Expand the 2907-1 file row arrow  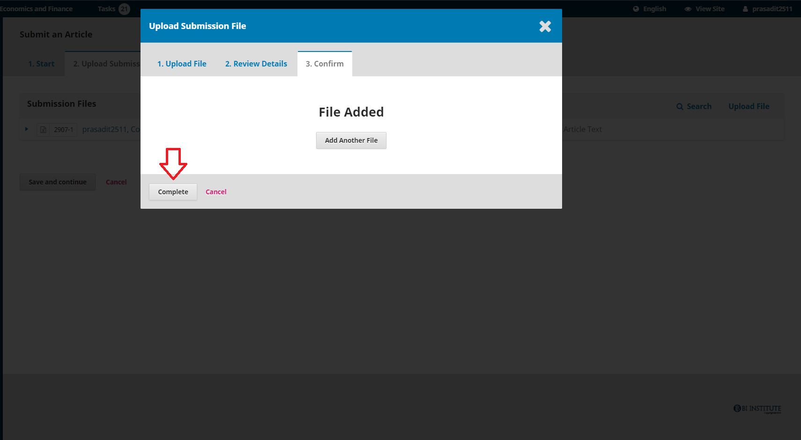[27, 129]
